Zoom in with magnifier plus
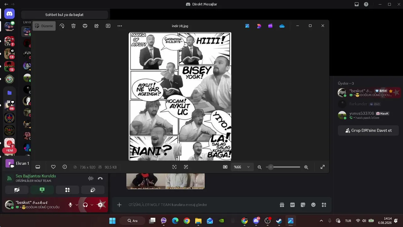 306,167
